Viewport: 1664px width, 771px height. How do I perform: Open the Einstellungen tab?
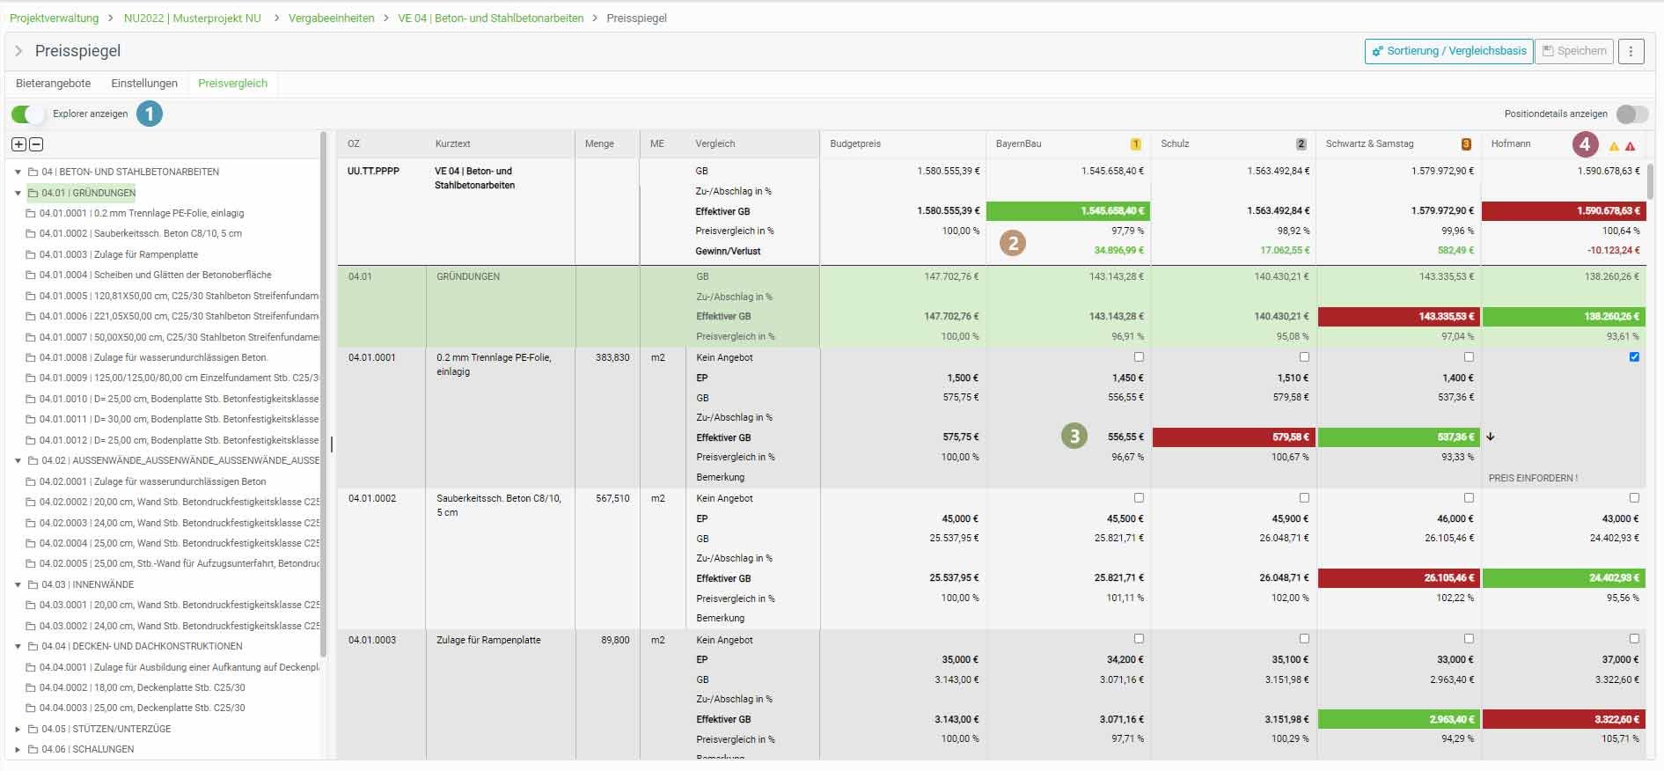(144, 84)
